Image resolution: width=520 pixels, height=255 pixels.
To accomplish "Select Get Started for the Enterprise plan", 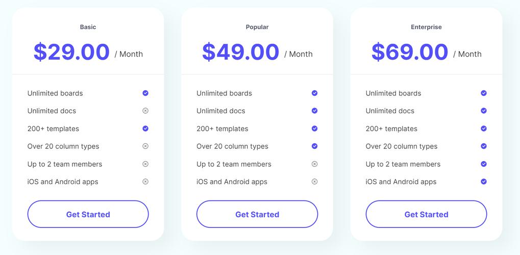I will (426, 214).
